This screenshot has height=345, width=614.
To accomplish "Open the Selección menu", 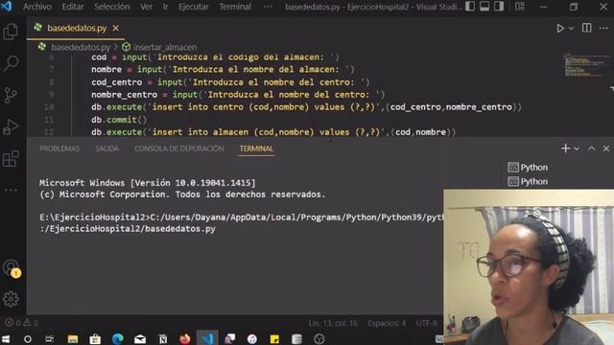I will [x=111, y=7].
